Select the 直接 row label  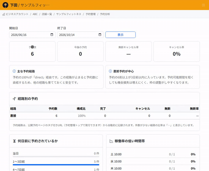13,116
